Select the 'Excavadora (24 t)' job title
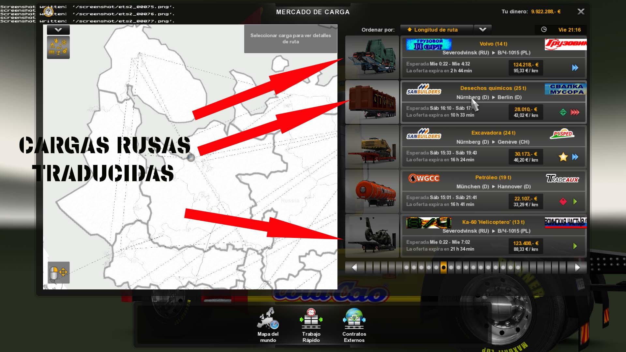Viewport: 626px width, 352px height. coord(493,133)
